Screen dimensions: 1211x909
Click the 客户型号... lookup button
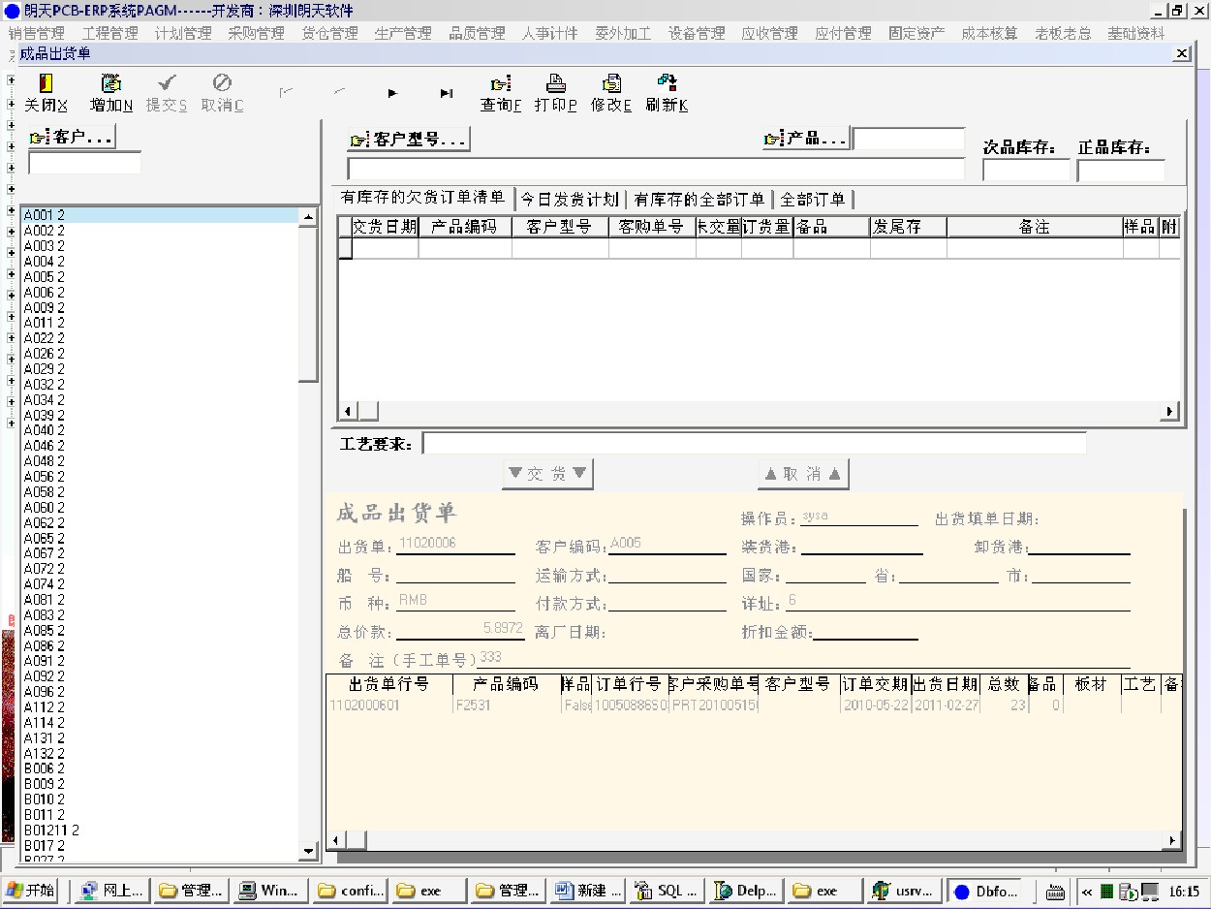click(409, 140)
